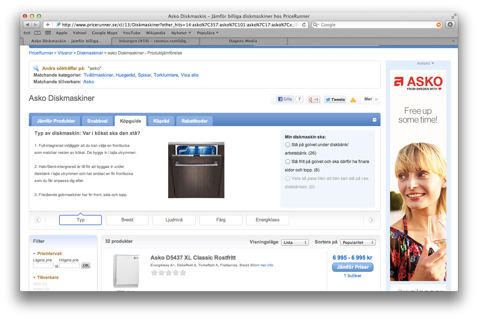Open the Google Maps bookmark
The height and width of the screenshot is (319, 478).
click(x=104, y=33)
